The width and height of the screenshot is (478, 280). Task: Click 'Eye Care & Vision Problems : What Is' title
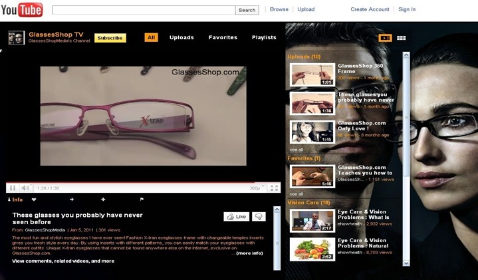pyautogui.click(x=364, y=214)
